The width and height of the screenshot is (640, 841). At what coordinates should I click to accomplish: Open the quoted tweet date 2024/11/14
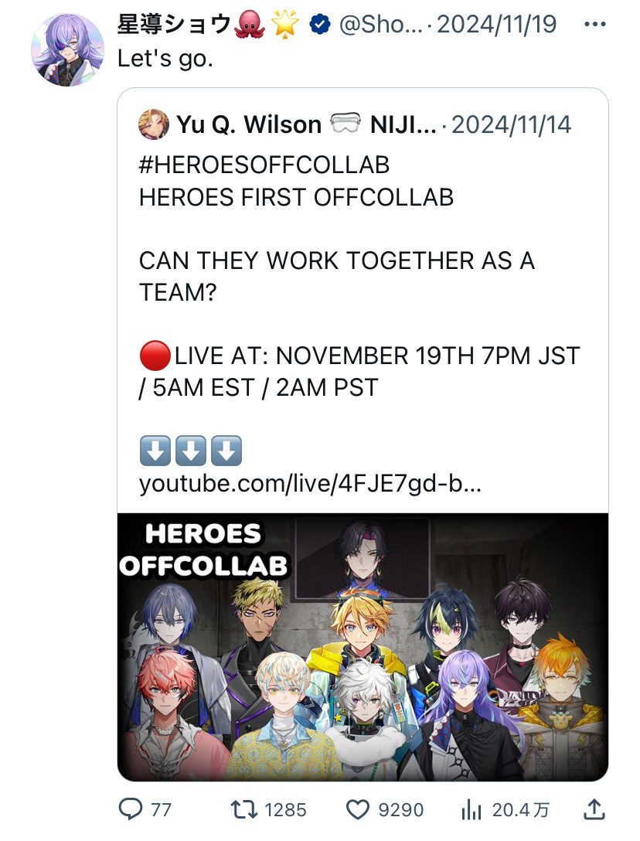coord(511,124)
